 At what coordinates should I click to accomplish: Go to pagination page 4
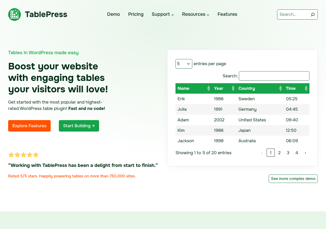[x=297, y=153]
